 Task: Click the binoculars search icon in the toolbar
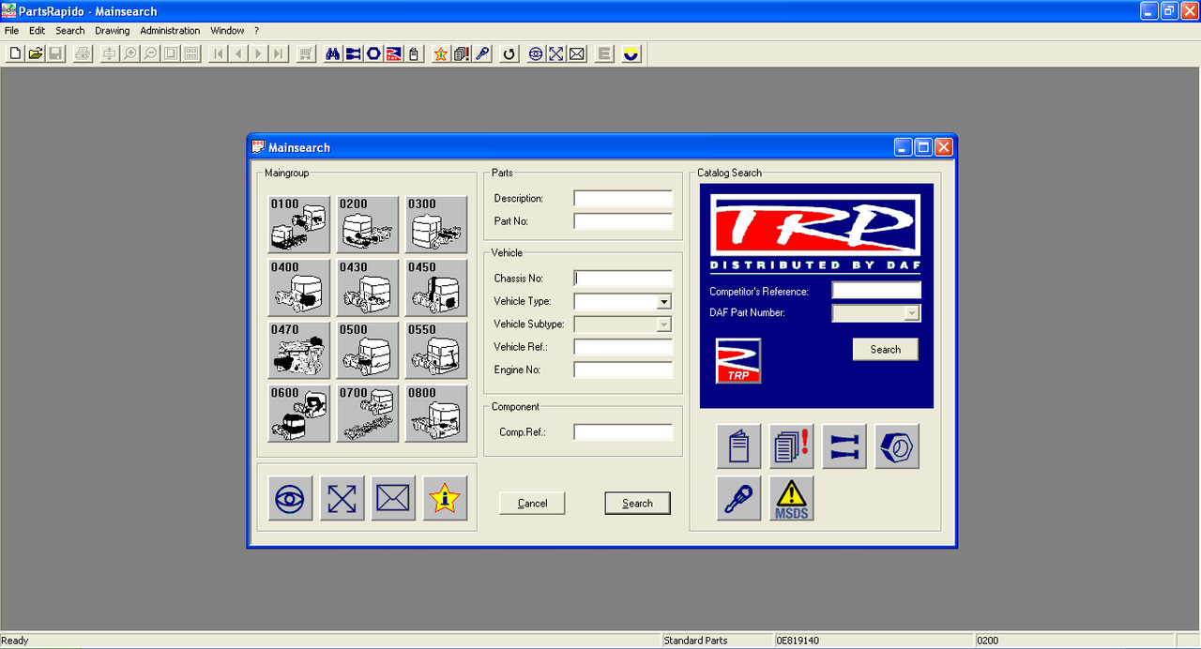(333, 53)
